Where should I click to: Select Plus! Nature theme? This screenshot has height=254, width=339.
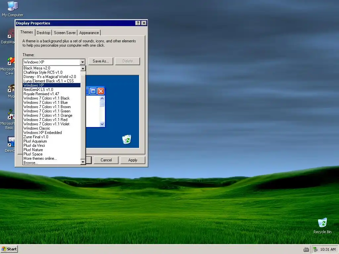pyautogui.click(x=52, y=150)
